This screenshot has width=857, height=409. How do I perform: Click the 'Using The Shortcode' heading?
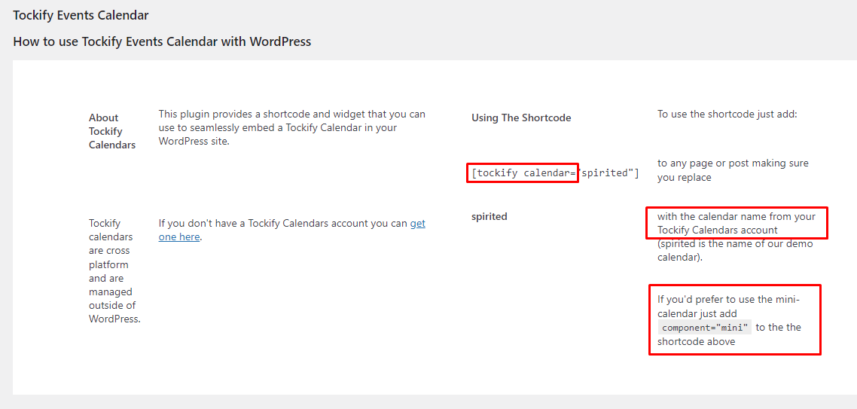(521, 118)
